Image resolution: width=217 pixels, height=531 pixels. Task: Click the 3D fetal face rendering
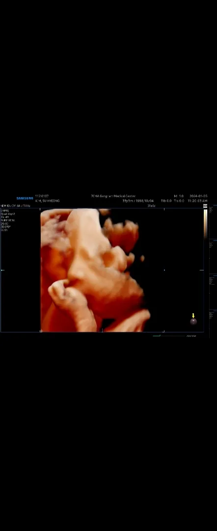tap(95, 270)
